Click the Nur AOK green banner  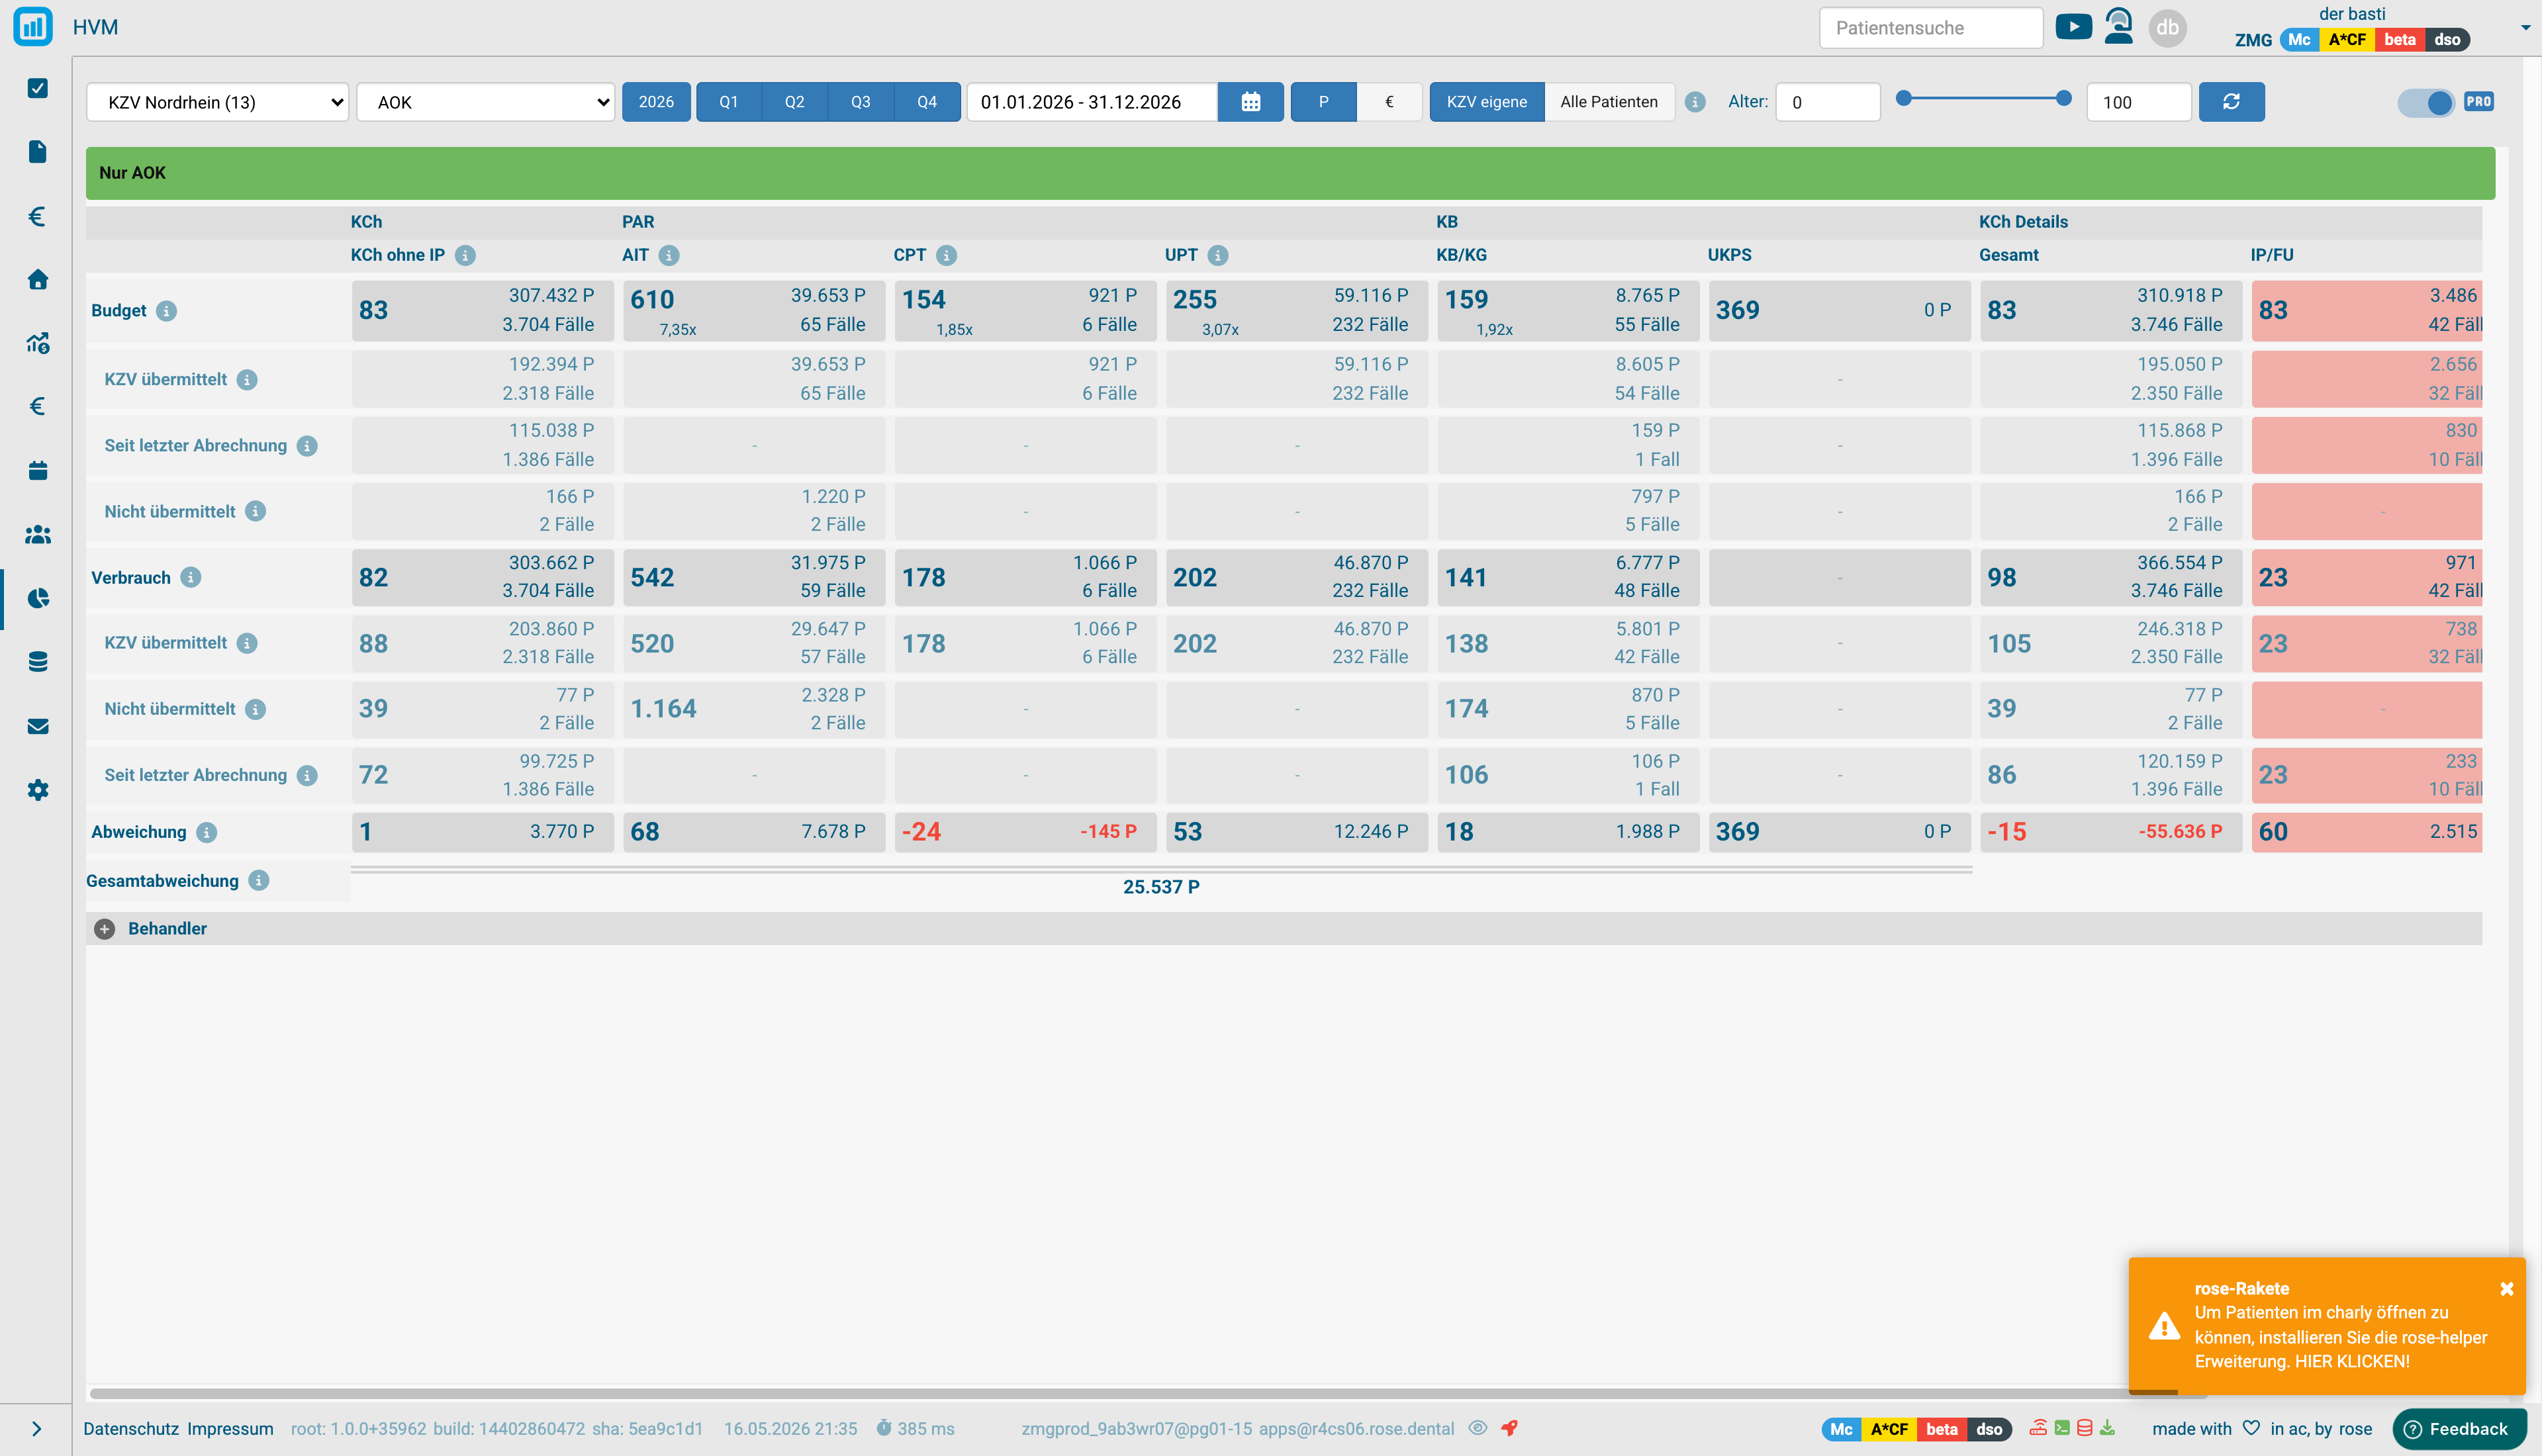pos(1290,173)
